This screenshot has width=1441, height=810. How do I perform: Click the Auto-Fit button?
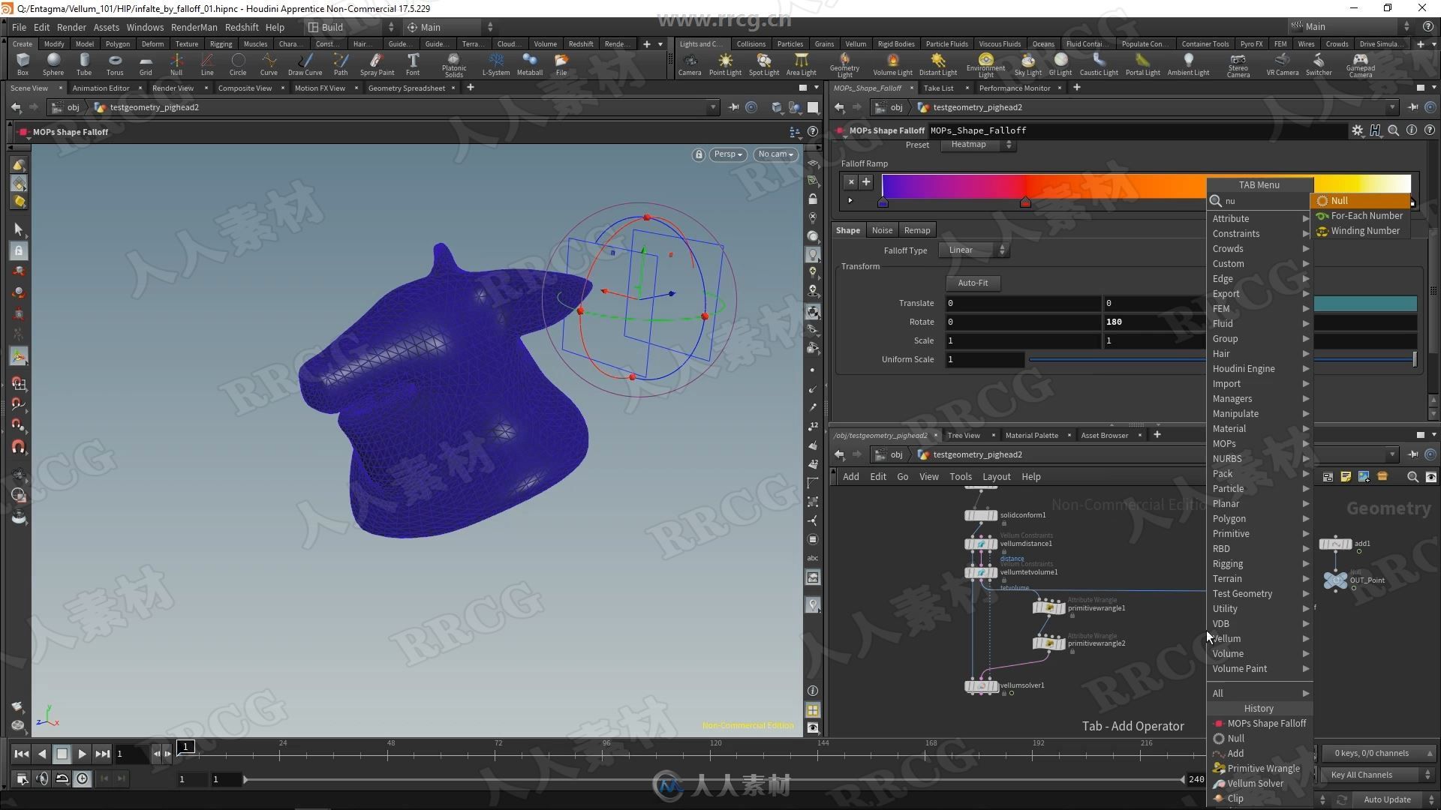point(973,283)
